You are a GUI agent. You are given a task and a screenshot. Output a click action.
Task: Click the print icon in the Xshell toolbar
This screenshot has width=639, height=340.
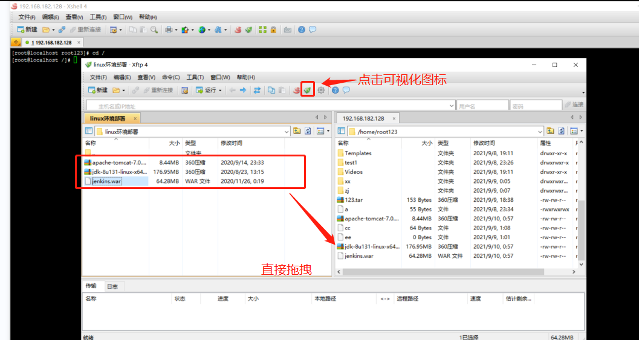coord(168,30)
